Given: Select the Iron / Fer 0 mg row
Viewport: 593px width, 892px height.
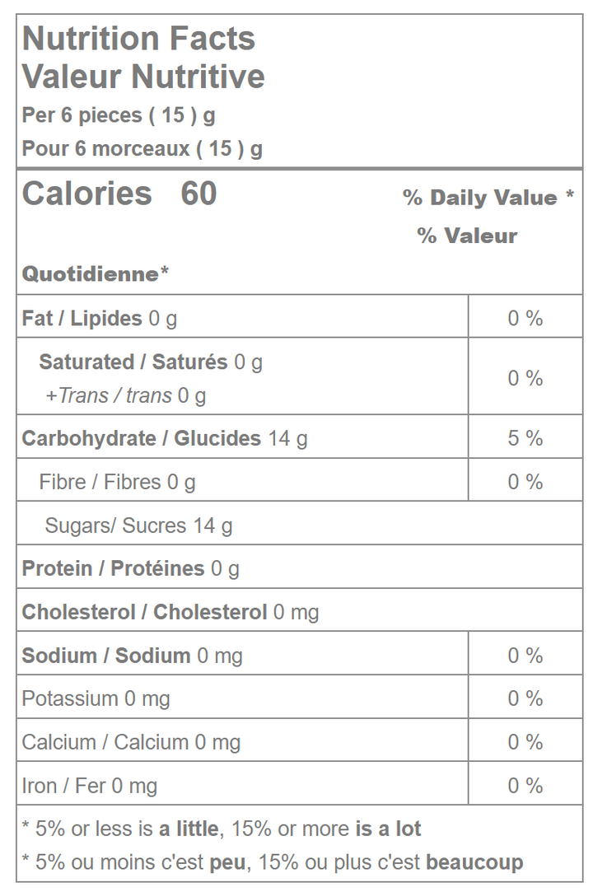Looking at the screenshot, I should (90, 786).
